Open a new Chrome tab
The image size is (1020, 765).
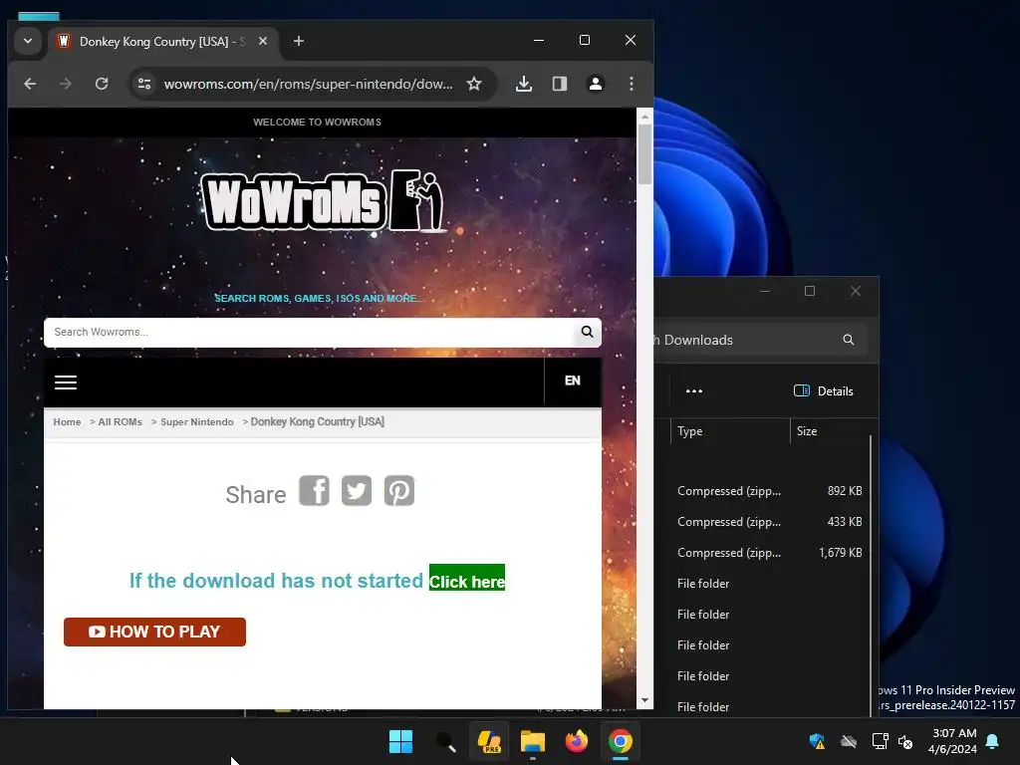(x=299, y=41)
